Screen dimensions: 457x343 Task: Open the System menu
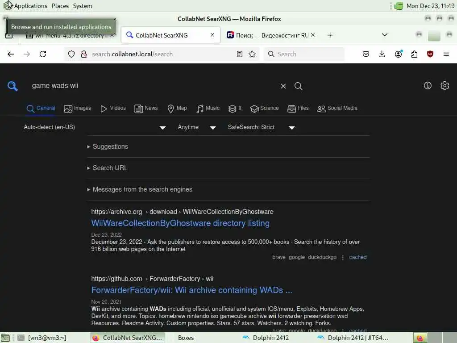tap(83, 6)
